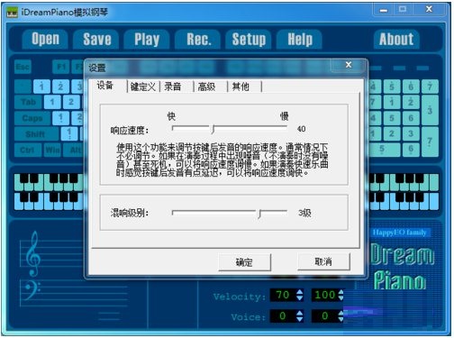
Task: Click the Caps key on virtual keyboard
Action: 32,118
